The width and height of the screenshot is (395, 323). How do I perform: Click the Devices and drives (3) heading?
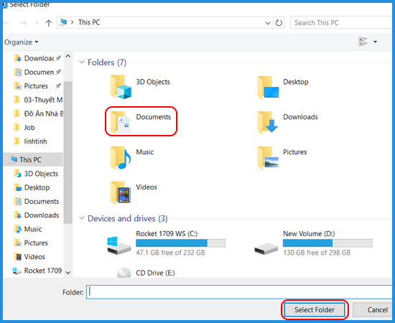click(127, 218)
